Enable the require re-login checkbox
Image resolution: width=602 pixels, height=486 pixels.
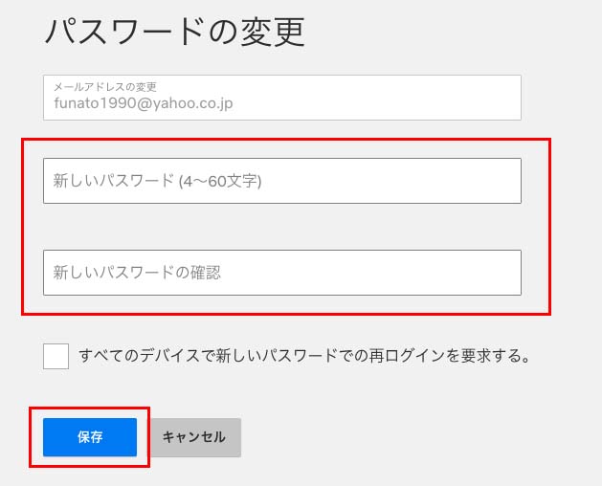pyautogui.click(x=56, y=356)
